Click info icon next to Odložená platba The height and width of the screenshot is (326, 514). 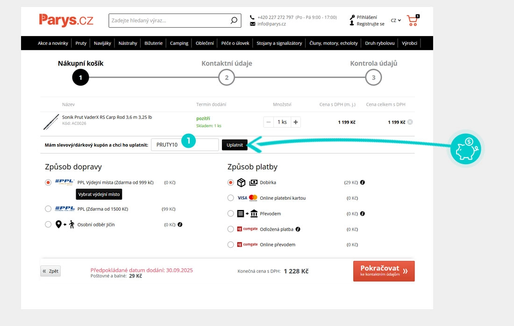point(298,229)
